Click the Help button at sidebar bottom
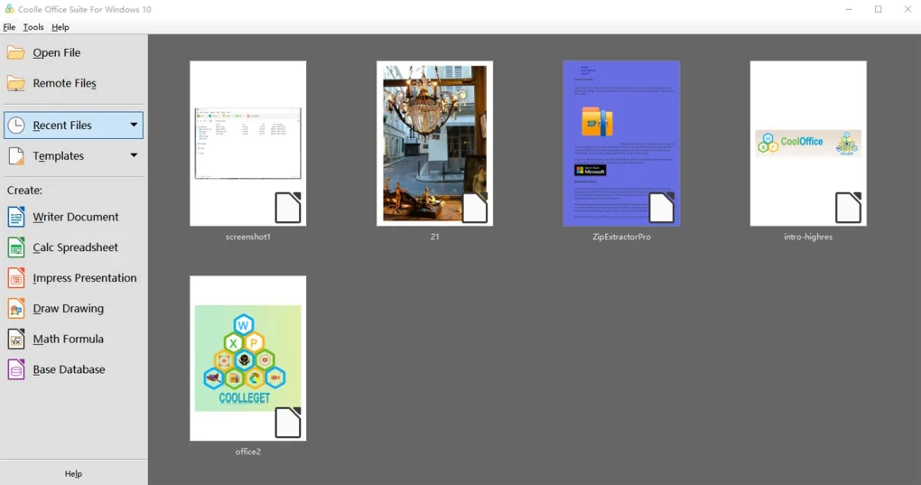The height and width of the screenshot is (485, 921). 73,474
